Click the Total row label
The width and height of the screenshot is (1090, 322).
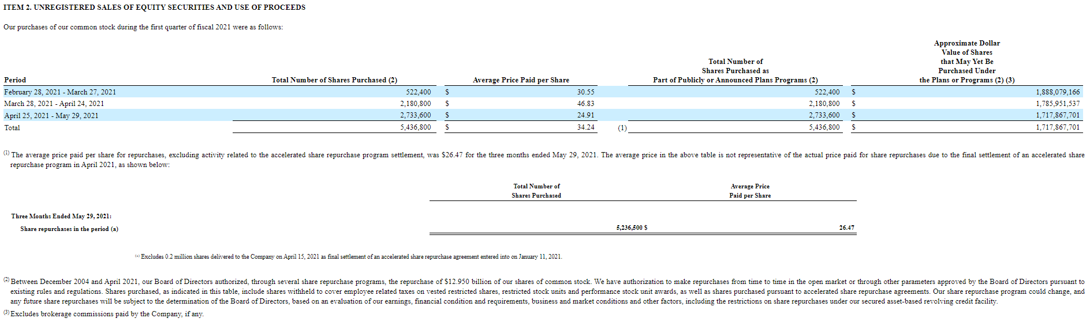coord(12,128)
